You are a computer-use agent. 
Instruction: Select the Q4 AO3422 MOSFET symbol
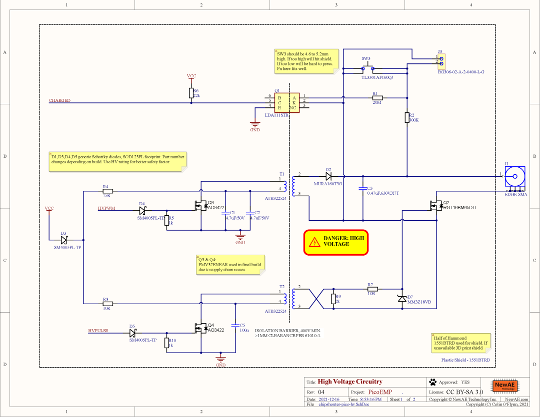coord(200,328)
